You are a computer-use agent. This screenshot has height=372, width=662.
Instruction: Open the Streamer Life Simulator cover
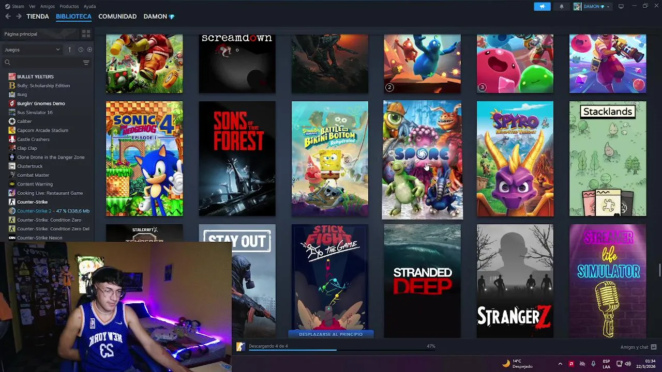click(x=608, y=281)
